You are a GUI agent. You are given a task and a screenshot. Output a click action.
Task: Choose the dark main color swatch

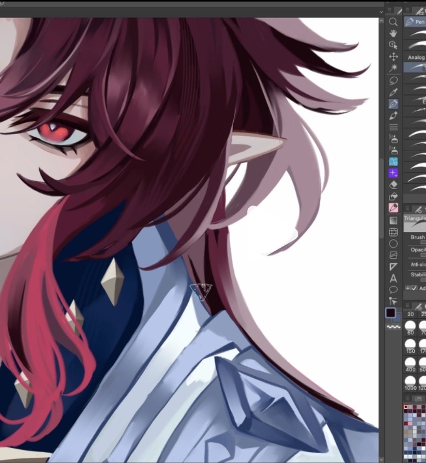(391, 313)
